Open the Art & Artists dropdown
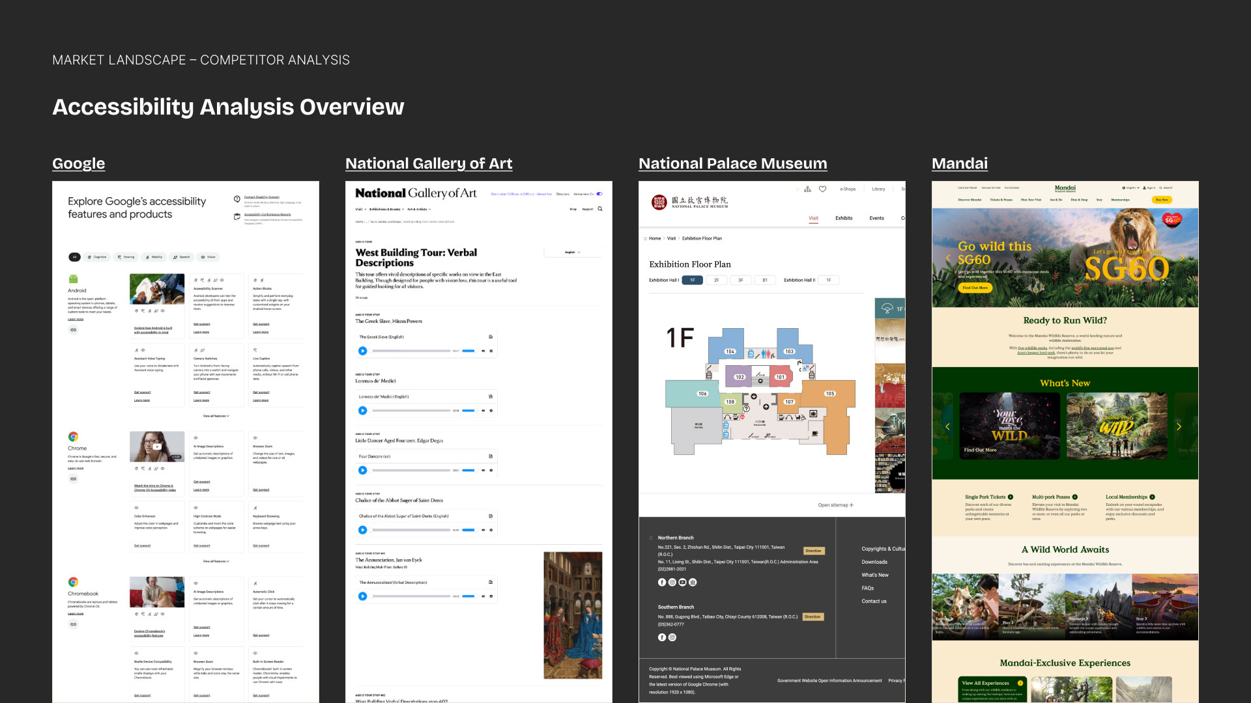The width and height of the screenshot is (1251, 703). (419, 210)
